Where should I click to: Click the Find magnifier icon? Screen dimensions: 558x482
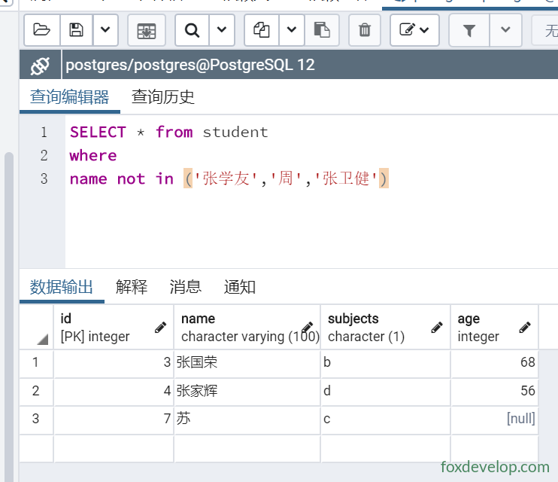coord(192,30)
